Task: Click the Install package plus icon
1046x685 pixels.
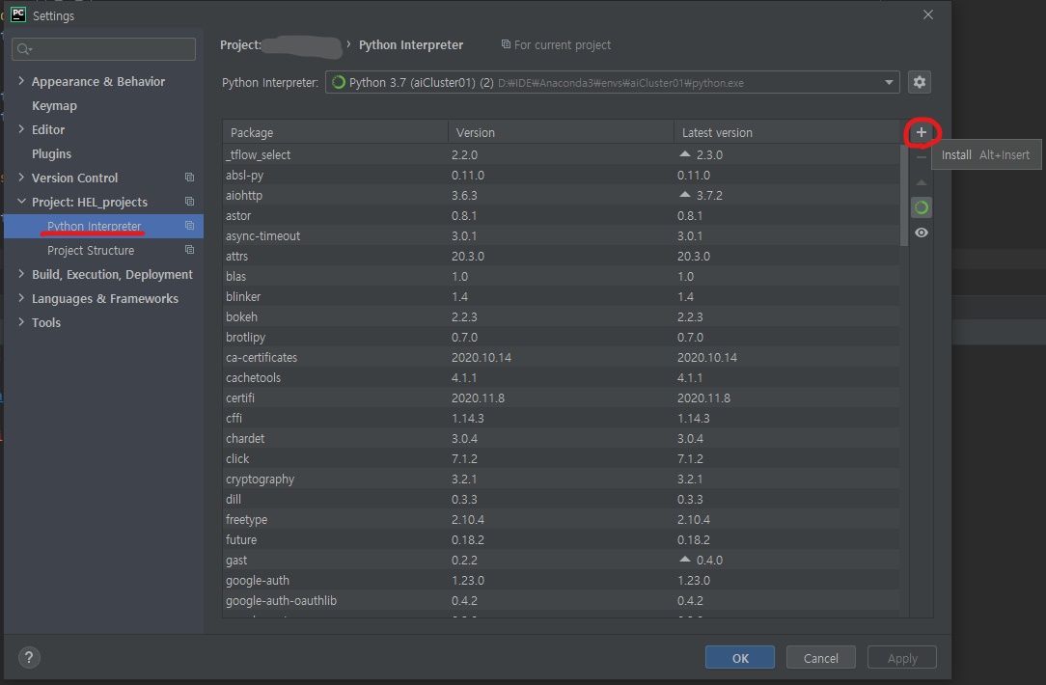Action: point(922,132)
